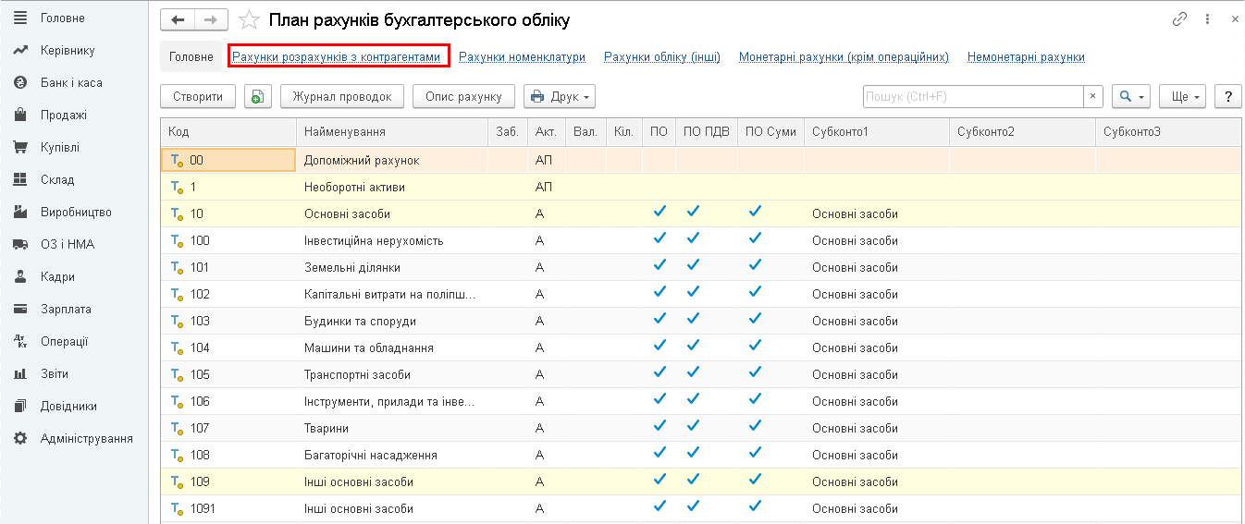
Task: Go back with the left arrow button
Action: pyautogui.click(x=178, y=19)
